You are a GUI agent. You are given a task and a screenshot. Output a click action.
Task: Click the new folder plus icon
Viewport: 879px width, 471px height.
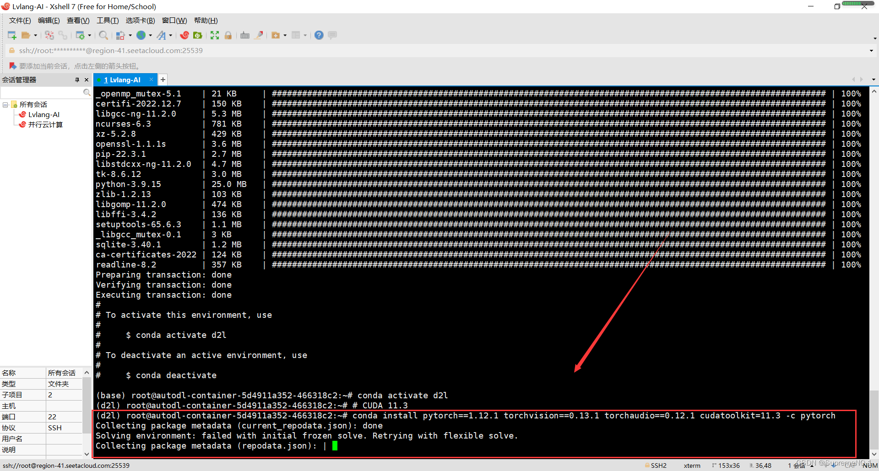pos(276,35)
